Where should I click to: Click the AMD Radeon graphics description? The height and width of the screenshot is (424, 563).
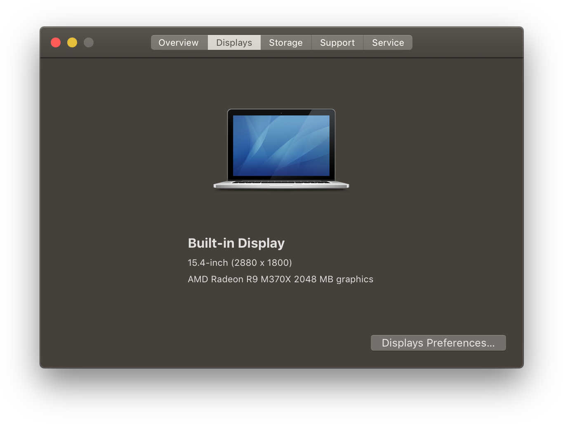click(x=280, y=279)
